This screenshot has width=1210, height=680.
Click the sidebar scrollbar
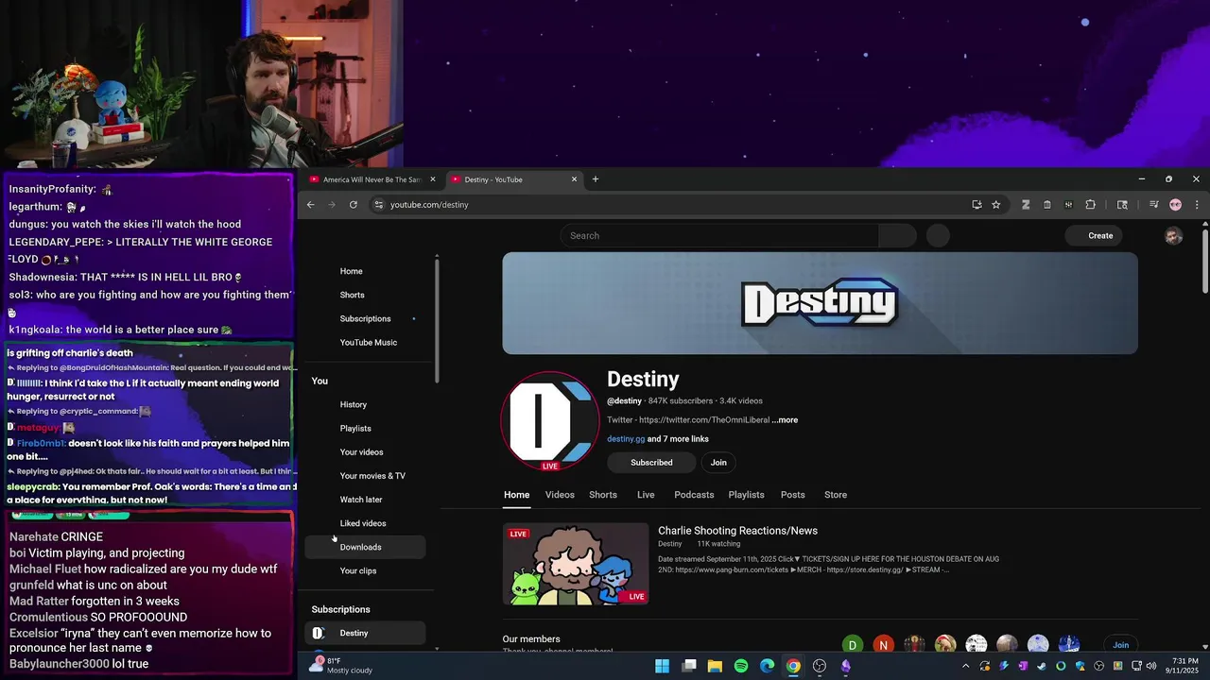point(437,321)
